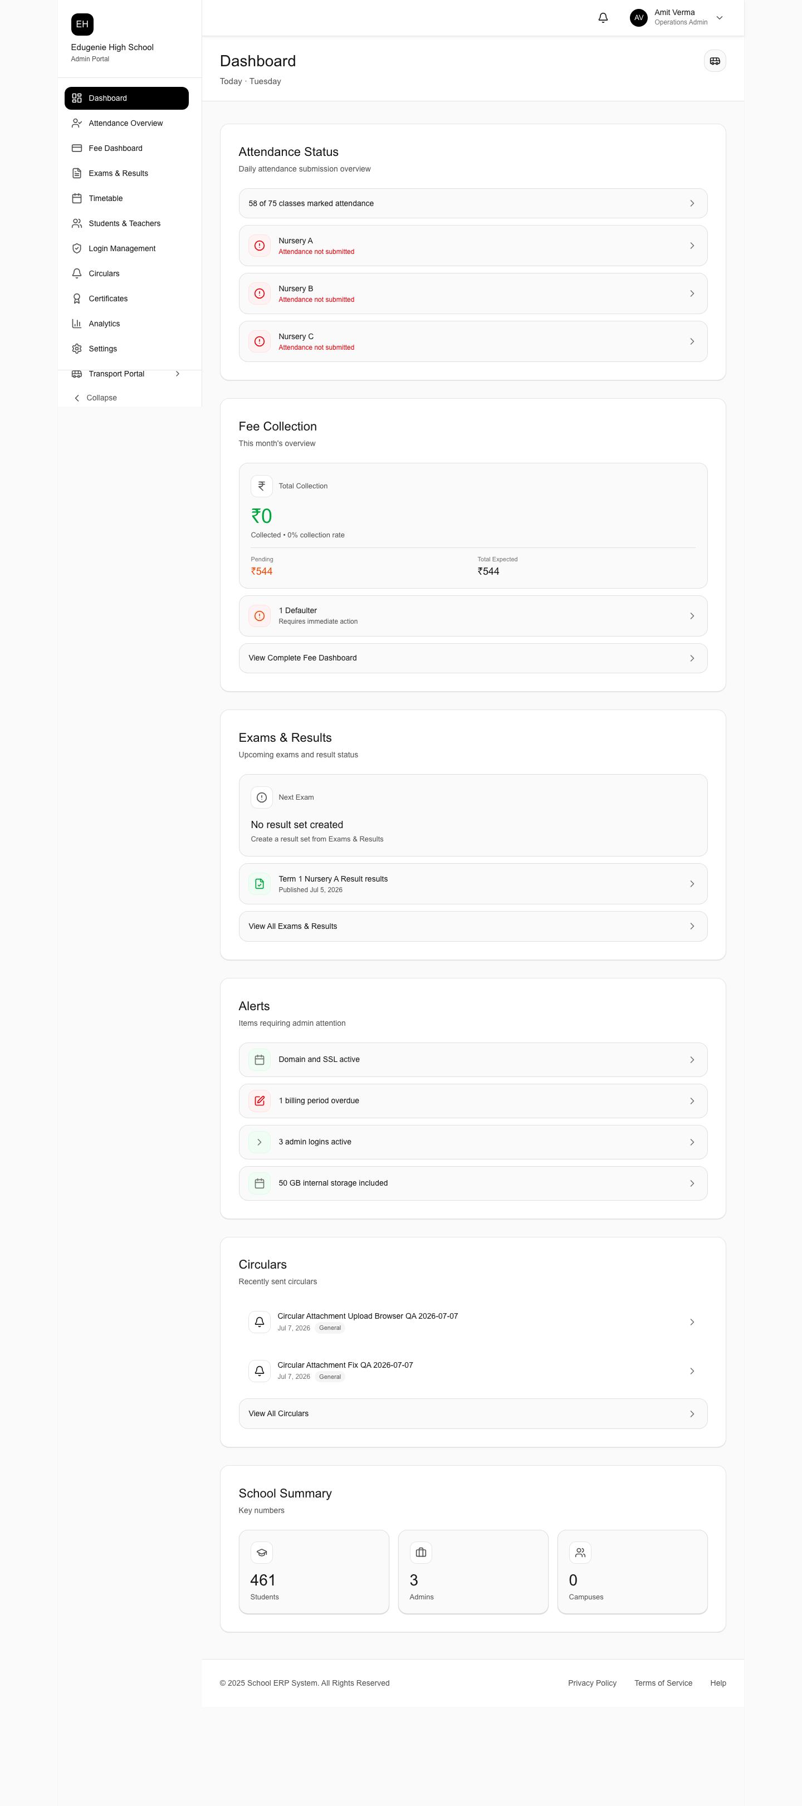Click the red alert icon for Nursery C
The image size is (802, 1806).
tap(260, 341)
